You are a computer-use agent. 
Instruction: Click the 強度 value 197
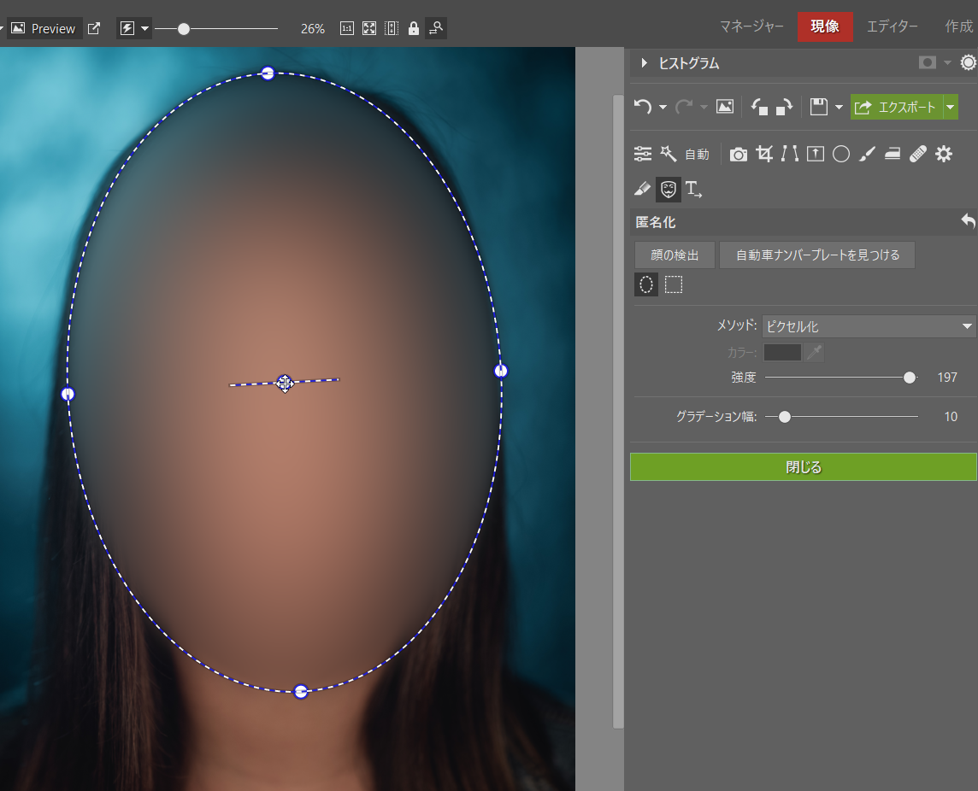point(947,377)
